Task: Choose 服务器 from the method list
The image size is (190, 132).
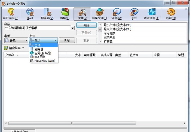Action: click(x=44, y=49)
